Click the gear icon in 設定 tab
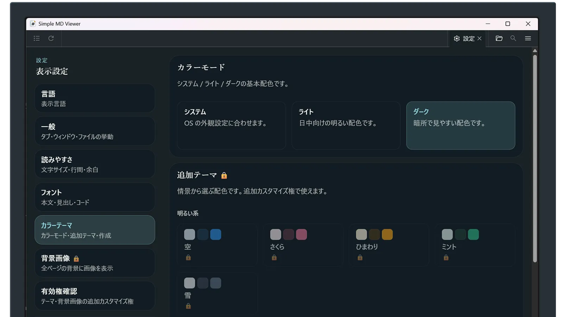This screenshot has width=563, height=317. [457, 39]
